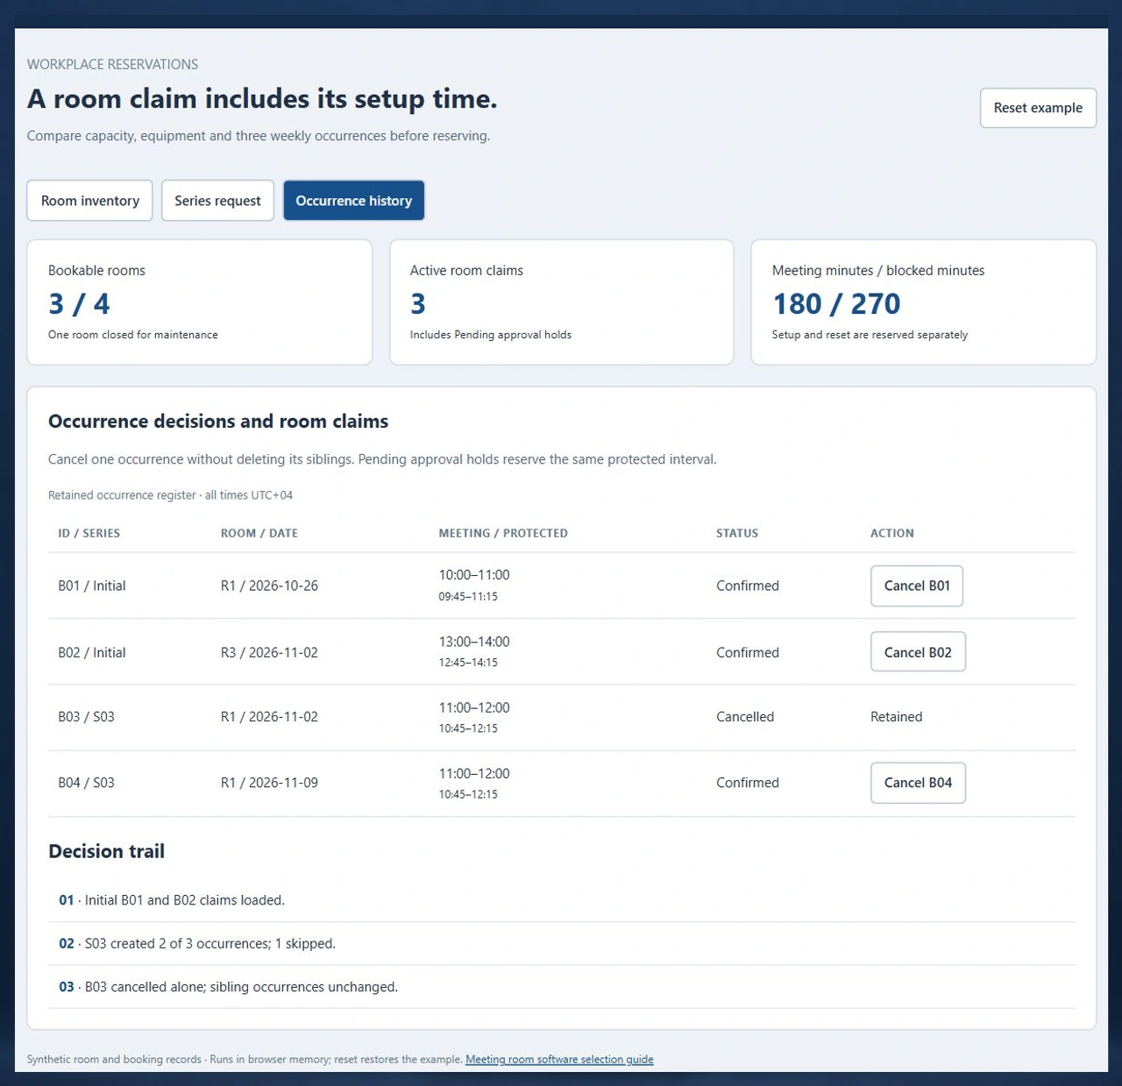Cancel booking B02
The width and height of the screenshot is (1122, 1086).
[x=918, y=652]
